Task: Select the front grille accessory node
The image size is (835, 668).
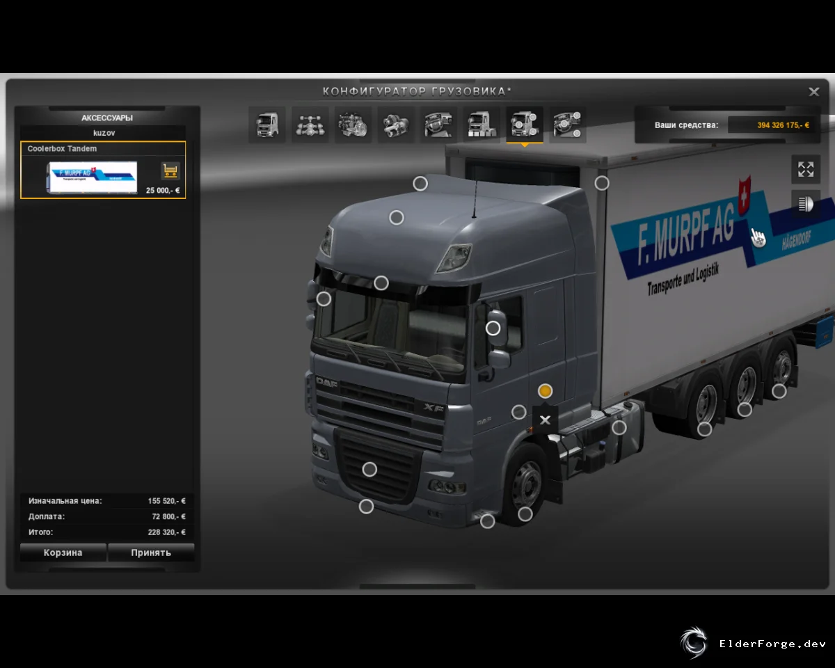Action: point(370,470)
